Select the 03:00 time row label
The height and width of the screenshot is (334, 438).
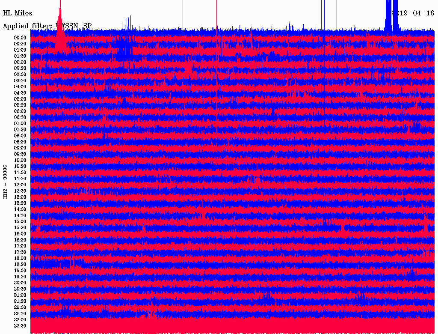20,75
